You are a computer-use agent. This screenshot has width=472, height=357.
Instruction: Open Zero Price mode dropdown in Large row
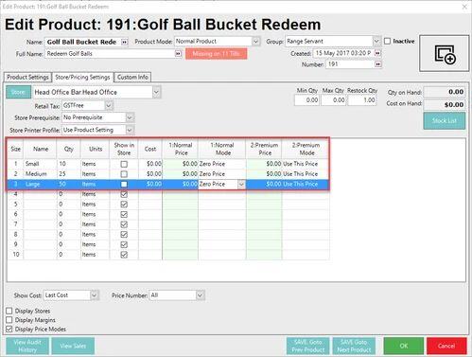pos(241,185)
